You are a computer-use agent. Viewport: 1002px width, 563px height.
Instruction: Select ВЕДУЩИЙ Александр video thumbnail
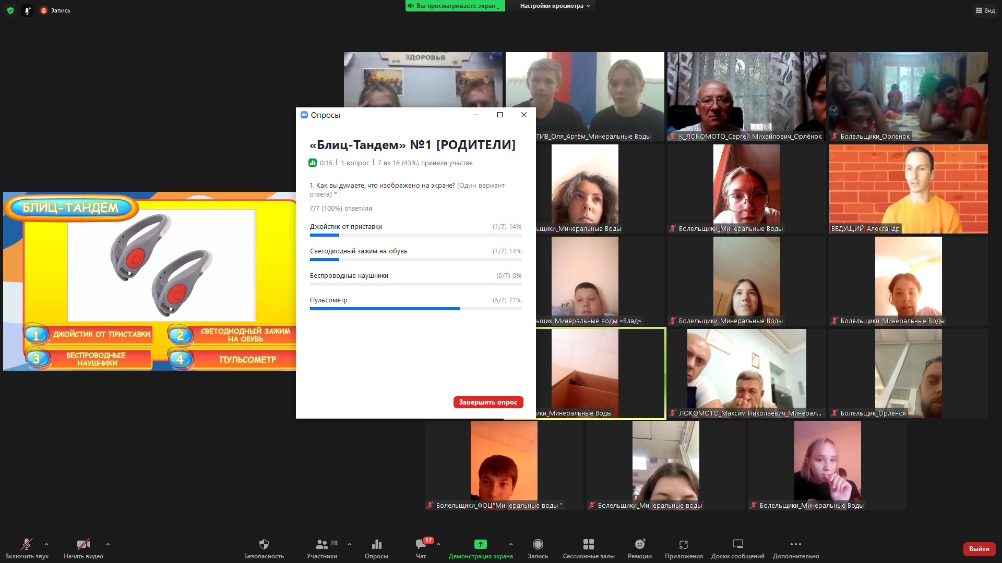[x=908, y=189]
